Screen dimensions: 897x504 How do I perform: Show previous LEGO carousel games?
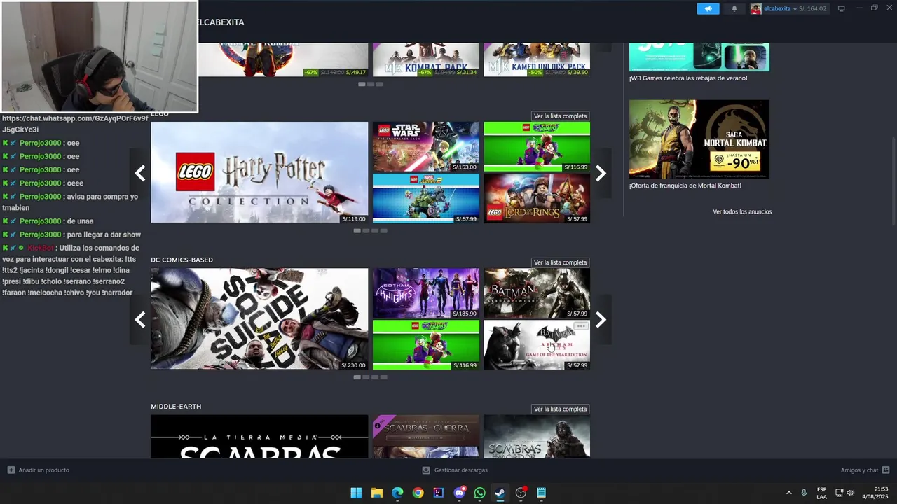(x=140, y=173)
